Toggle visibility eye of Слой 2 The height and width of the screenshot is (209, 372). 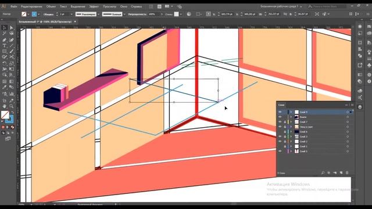pos(280,142)
